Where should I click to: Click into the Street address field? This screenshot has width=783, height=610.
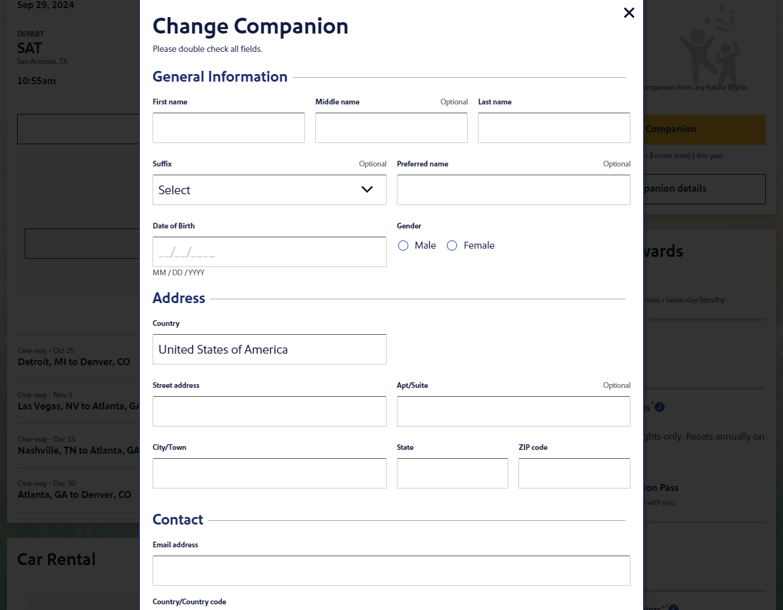click(269, 411)
